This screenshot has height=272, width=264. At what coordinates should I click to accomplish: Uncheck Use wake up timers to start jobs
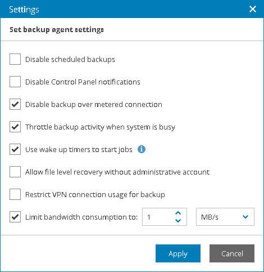15,149
